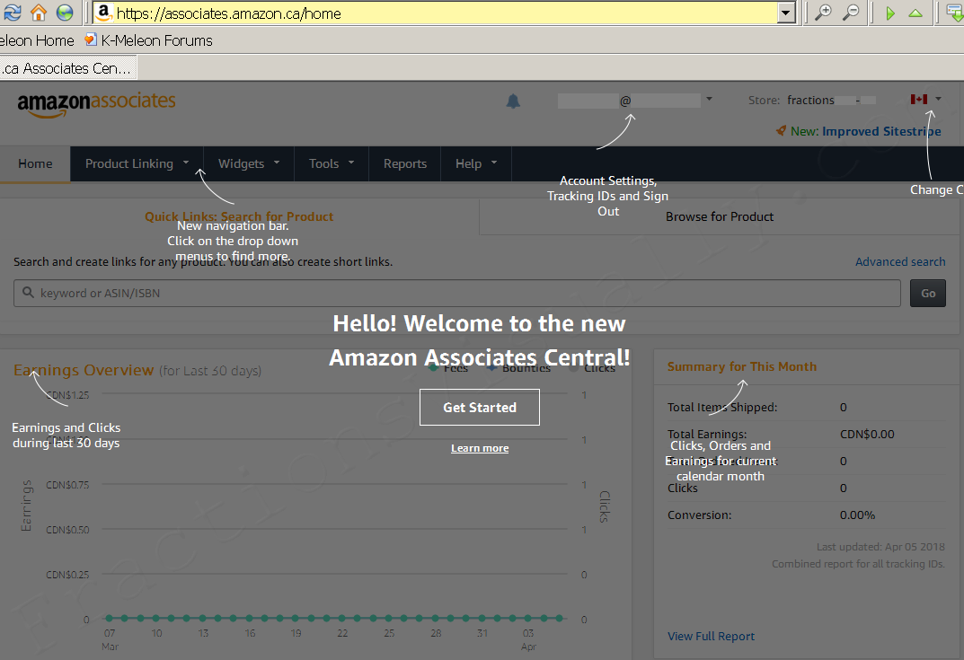Click the Total Items Shipped: label

pos(722,407)
